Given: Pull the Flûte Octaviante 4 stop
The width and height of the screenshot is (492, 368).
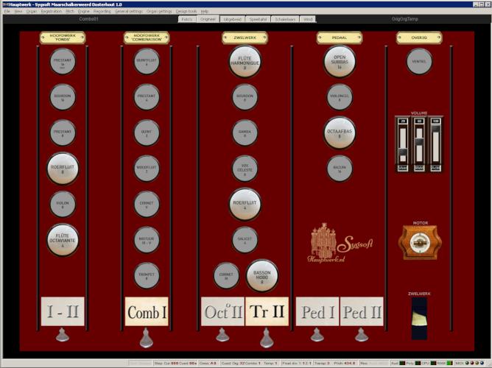Looking at the screenshot, I should pyautogui.click(x=63, y=240).
